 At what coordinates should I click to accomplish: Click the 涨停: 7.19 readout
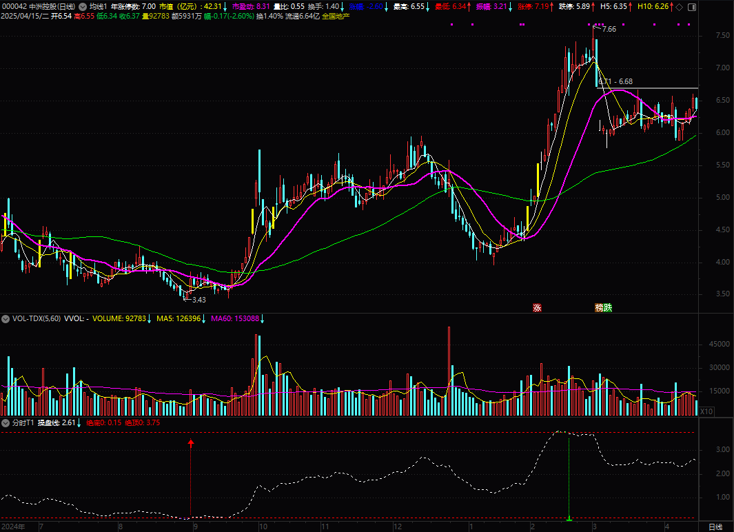pyautogui.click(x=533, y=7)
